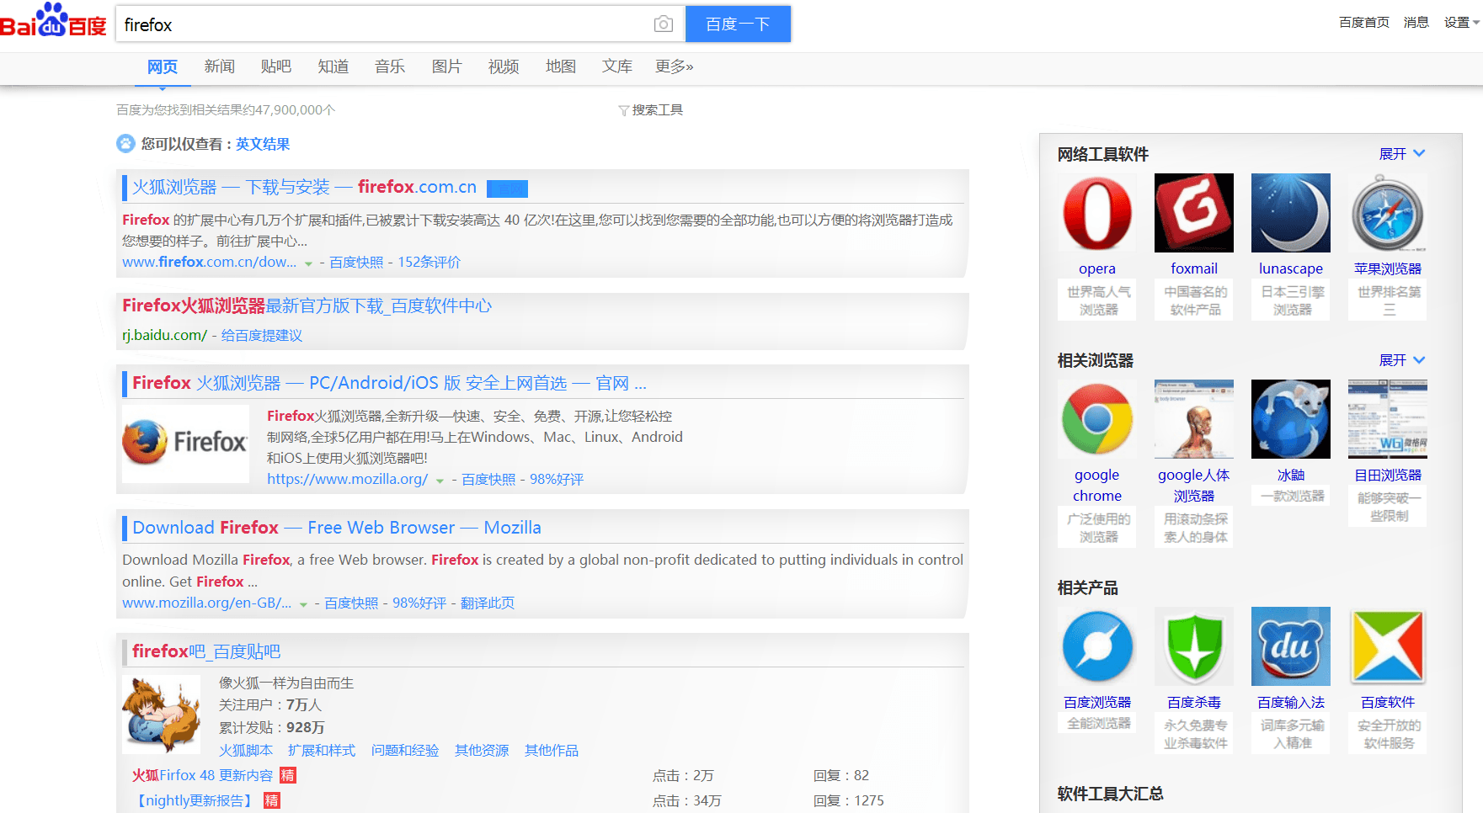
Task: Select the Foxmail app icon
Action: pyautogui.click(x=1193, y=213)
